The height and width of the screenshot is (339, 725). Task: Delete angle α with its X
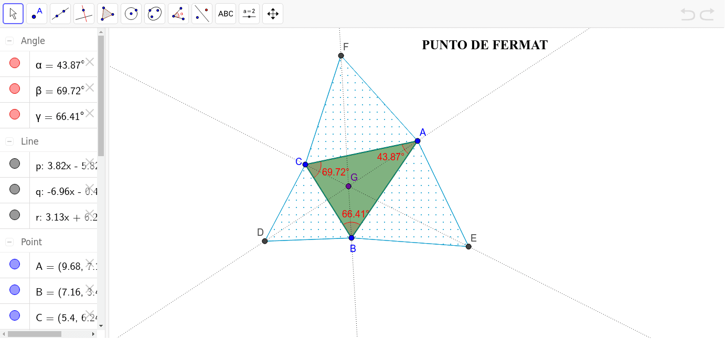tap(90, 62)
